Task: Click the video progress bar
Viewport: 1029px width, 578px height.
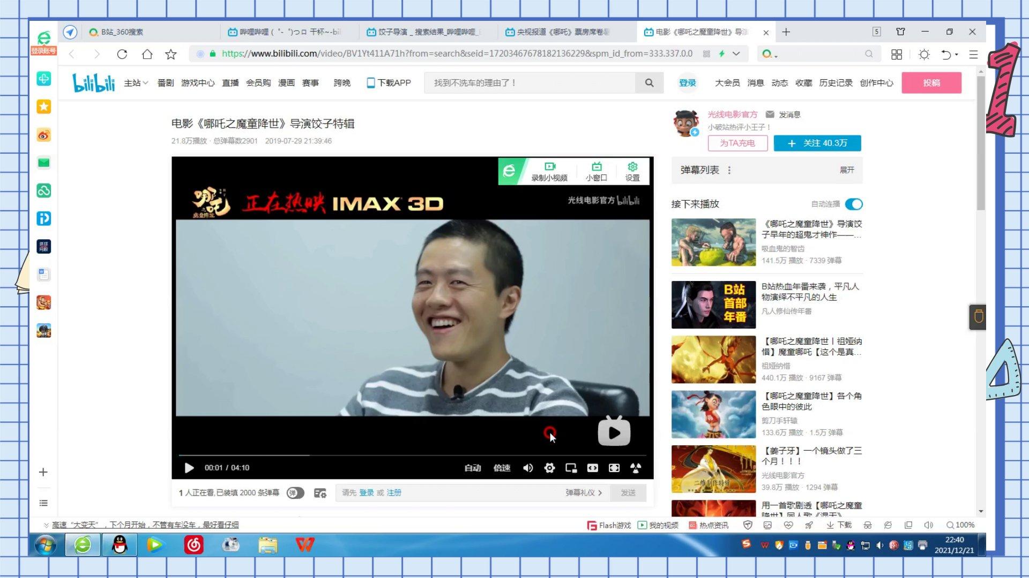Action: [x=412, y=455]
